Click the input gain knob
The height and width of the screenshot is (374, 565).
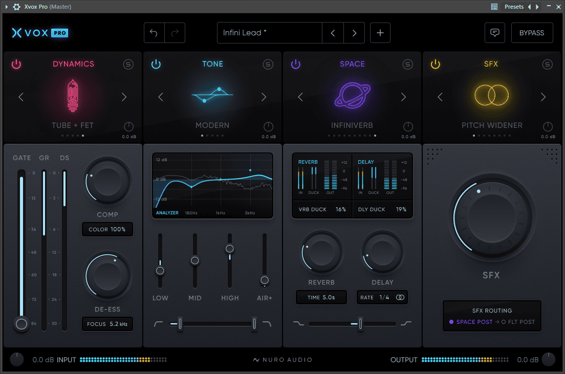(16, 360)
